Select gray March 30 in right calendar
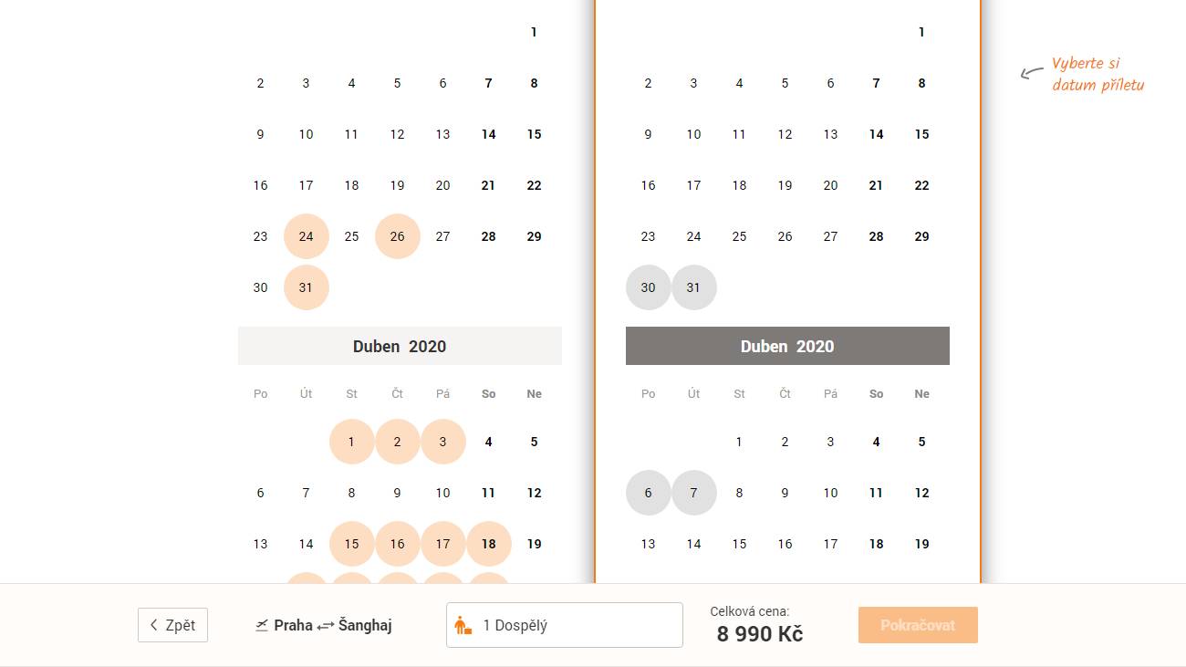The width and height of the screenshot is (1186, 667). [648, 287]
